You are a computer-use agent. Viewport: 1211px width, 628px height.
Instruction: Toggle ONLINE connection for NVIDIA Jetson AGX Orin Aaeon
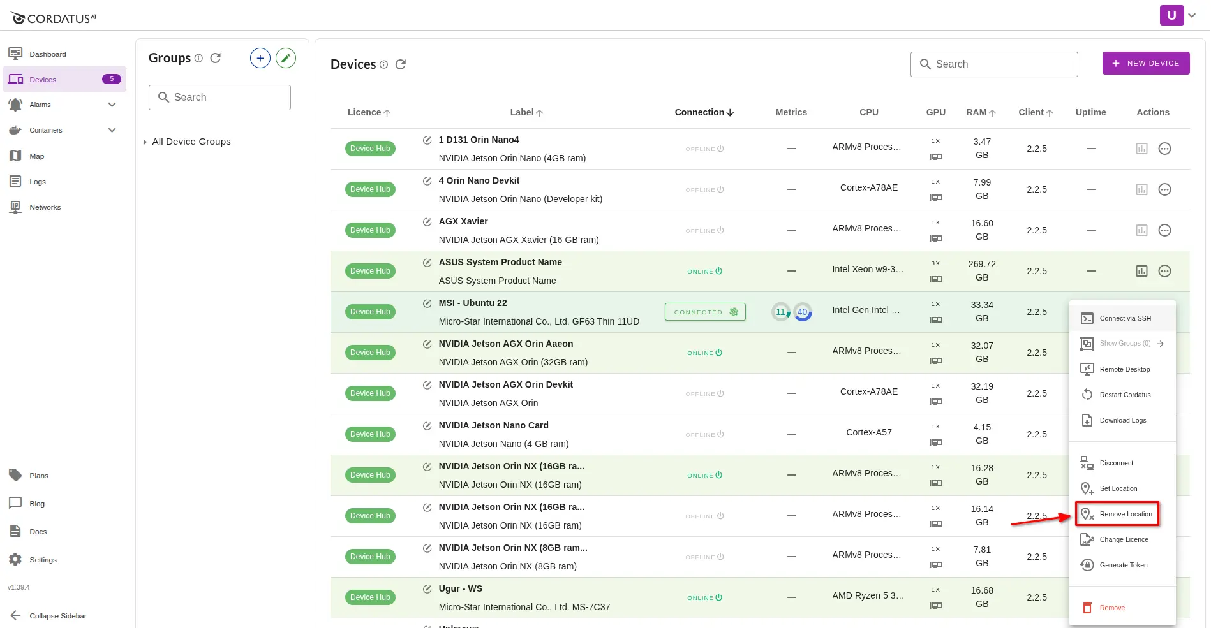click(x=704, y=353)
